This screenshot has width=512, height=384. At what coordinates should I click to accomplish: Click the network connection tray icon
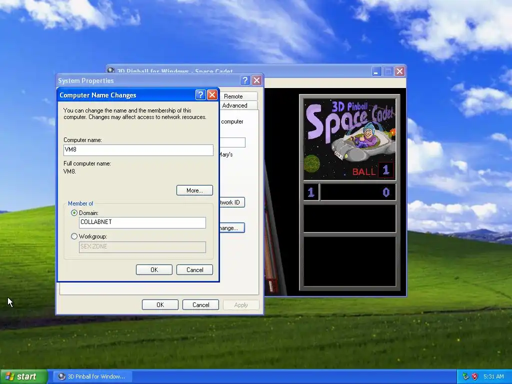pyautogui.click(x=465, y=376)
